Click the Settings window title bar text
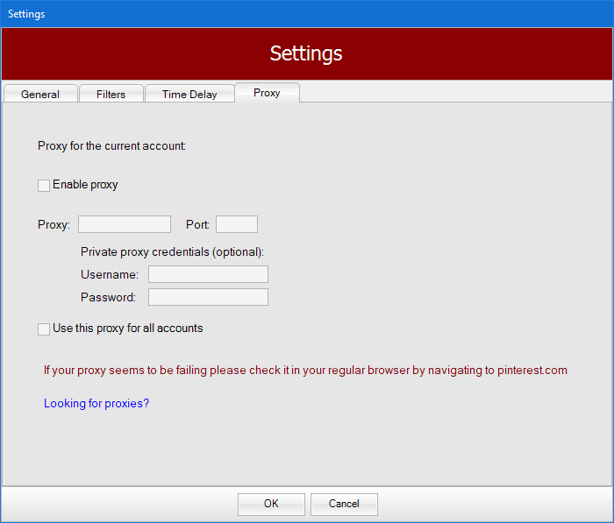Image resolution: width=614 pixels, height=523 pixels. pyautogui.click(x=26, y=14)
